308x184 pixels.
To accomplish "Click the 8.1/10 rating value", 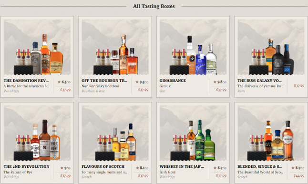I will tap(144, 168).
